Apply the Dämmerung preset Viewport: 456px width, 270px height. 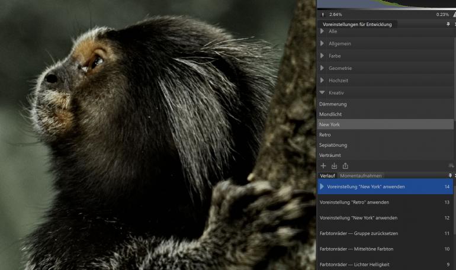coord(386,104)
